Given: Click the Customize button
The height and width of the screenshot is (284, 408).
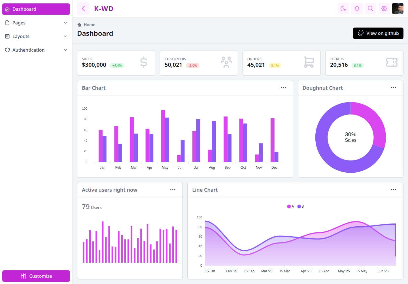Looking at the screenshot, I should point(36,276).
